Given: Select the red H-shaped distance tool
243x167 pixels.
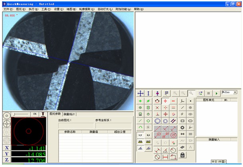Looking at the screenshot, I should 165,157.
